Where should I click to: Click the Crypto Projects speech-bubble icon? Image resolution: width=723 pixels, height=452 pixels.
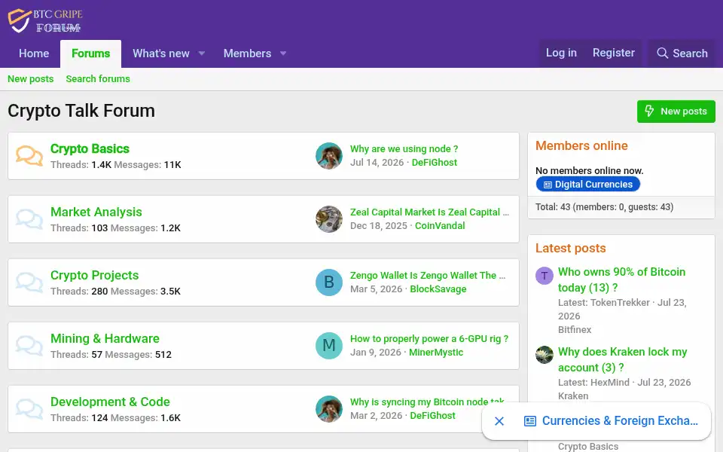(x=29, y=282)
